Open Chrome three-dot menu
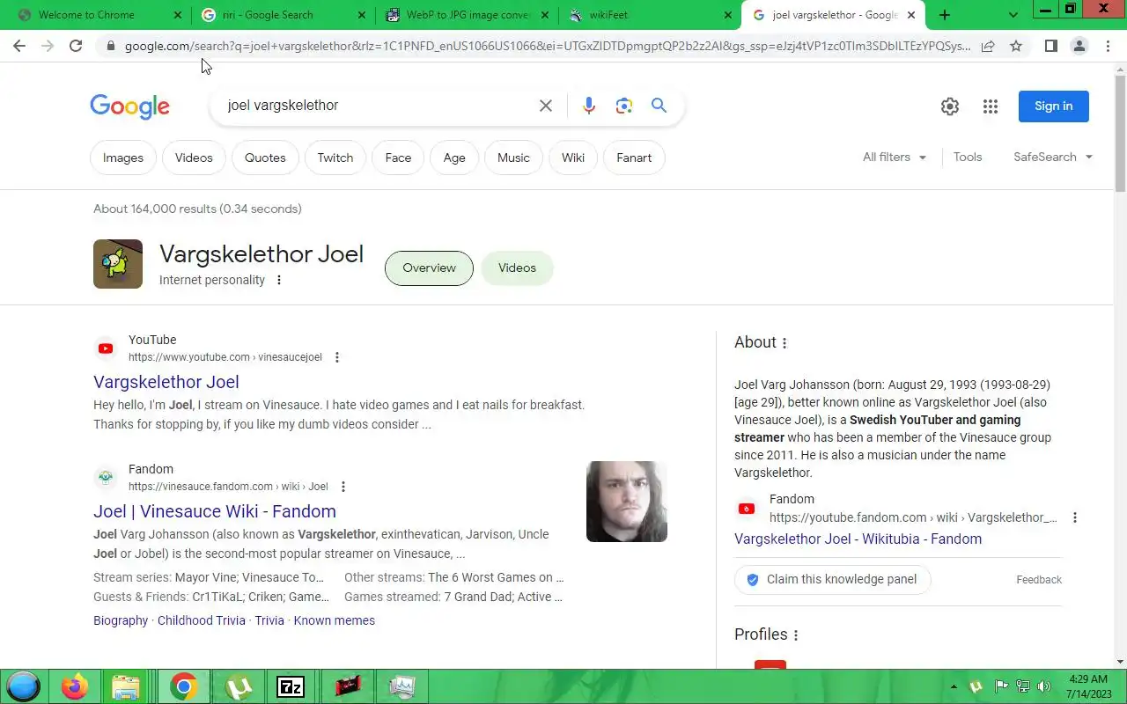The height and width of the screenshot is (704, 1127). [x=1108, y=46]
